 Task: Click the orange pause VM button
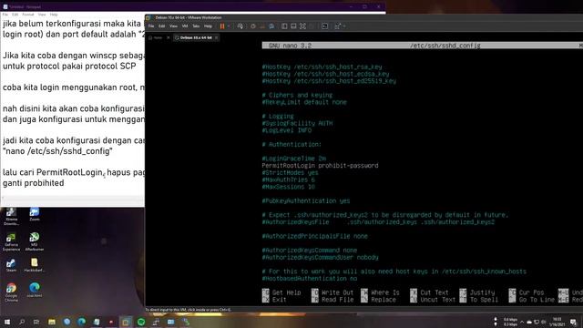click(222, 26)
